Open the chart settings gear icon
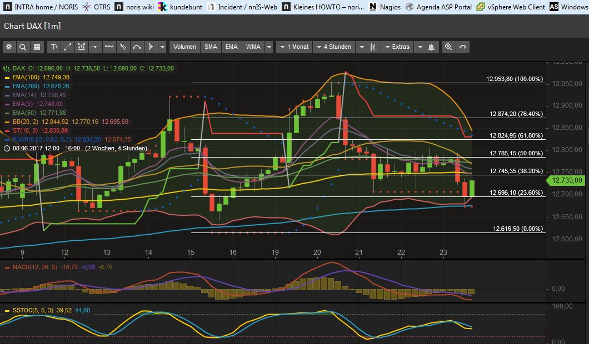 coord(9,47)
